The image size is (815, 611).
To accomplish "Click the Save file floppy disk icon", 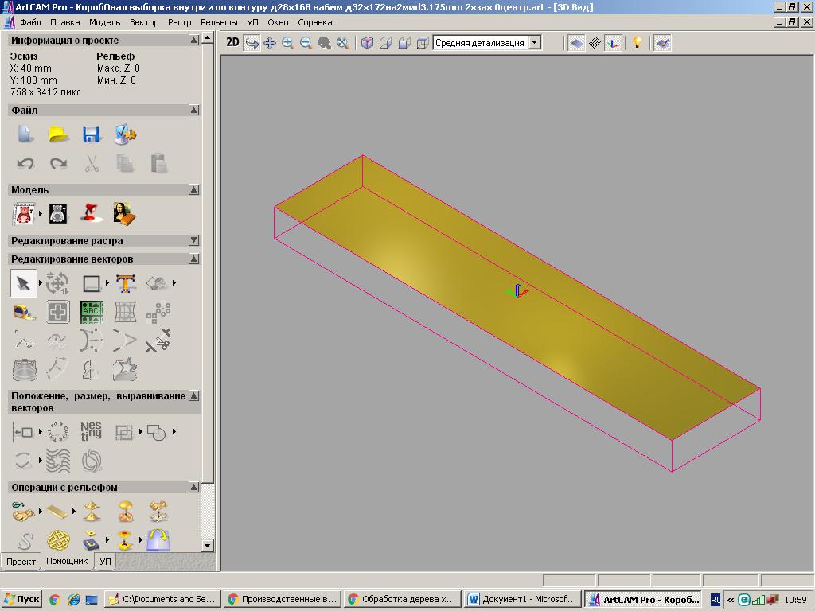I will [92, 134].
